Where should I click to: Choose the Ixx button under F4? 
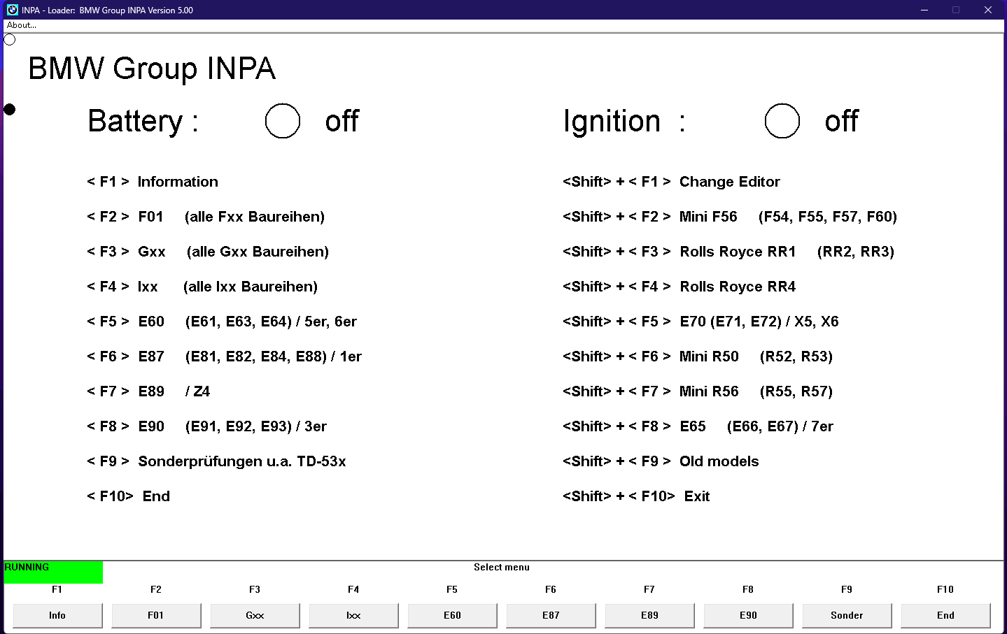pyautogui.click(x=353, y=615)
